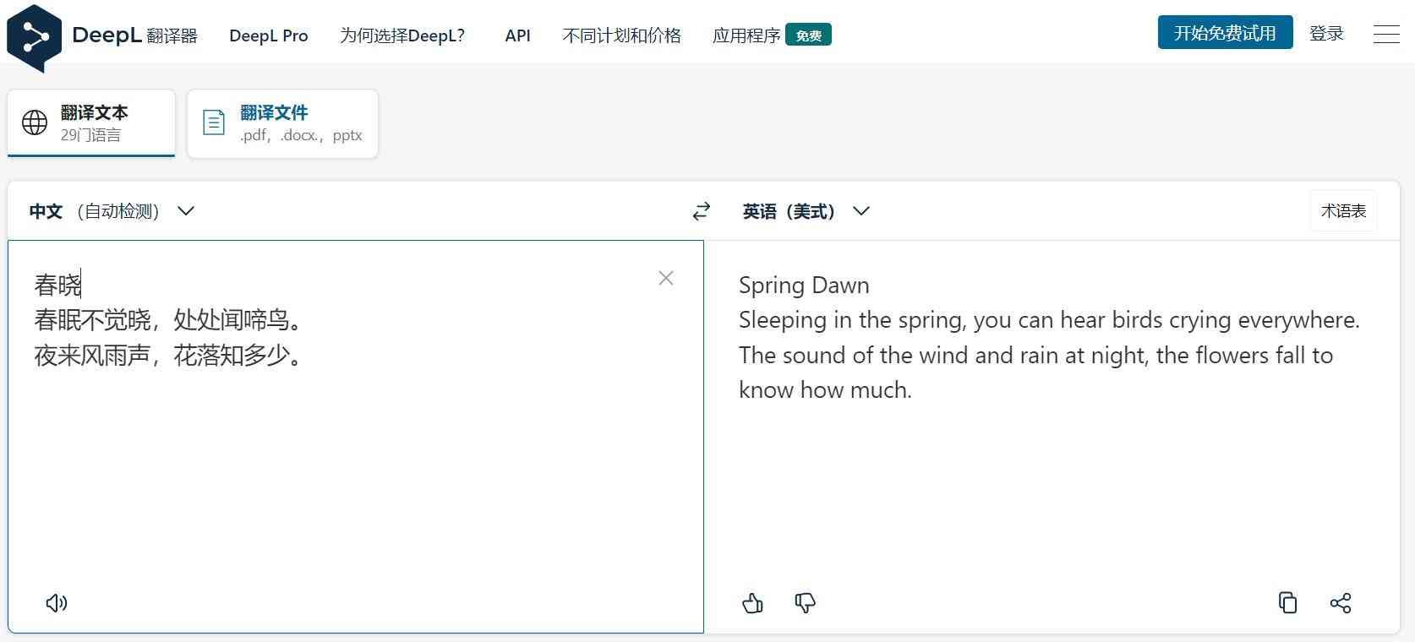The width and height of the screenshot is (1415, 642).
Task: Clear the source text with the X
Action: click(x=666, y=278)
